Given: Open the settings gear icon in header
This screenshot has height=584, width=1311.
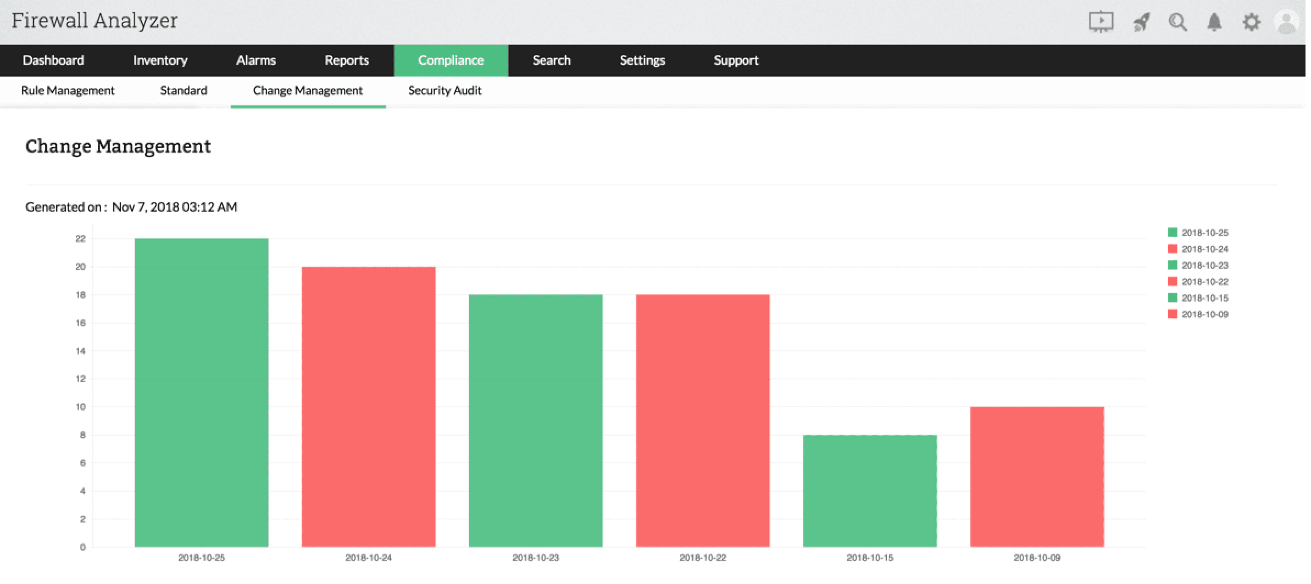Looking at the screenshot, I should (x=1251, y=22).
